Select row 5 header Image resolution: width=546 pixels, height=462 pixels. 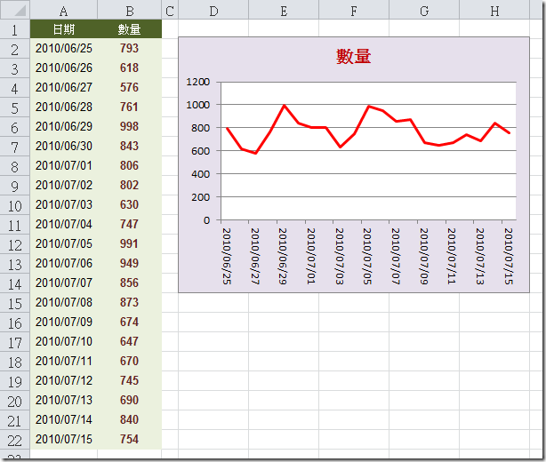click(15, 108)
